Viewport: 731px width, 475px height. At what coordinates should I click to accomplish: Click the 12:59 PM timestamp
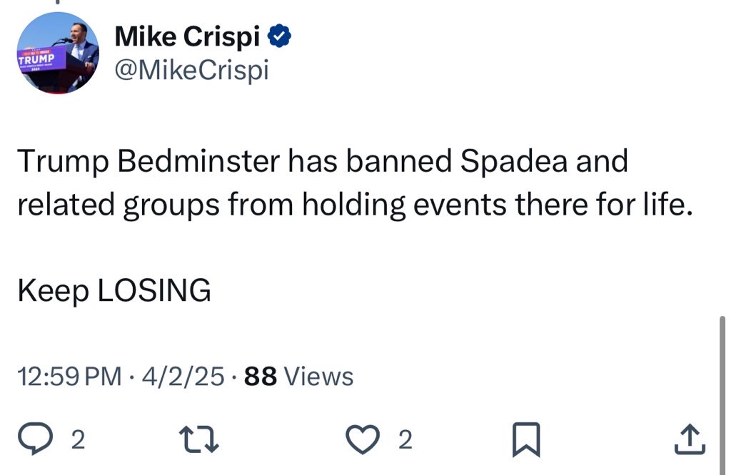69,377
